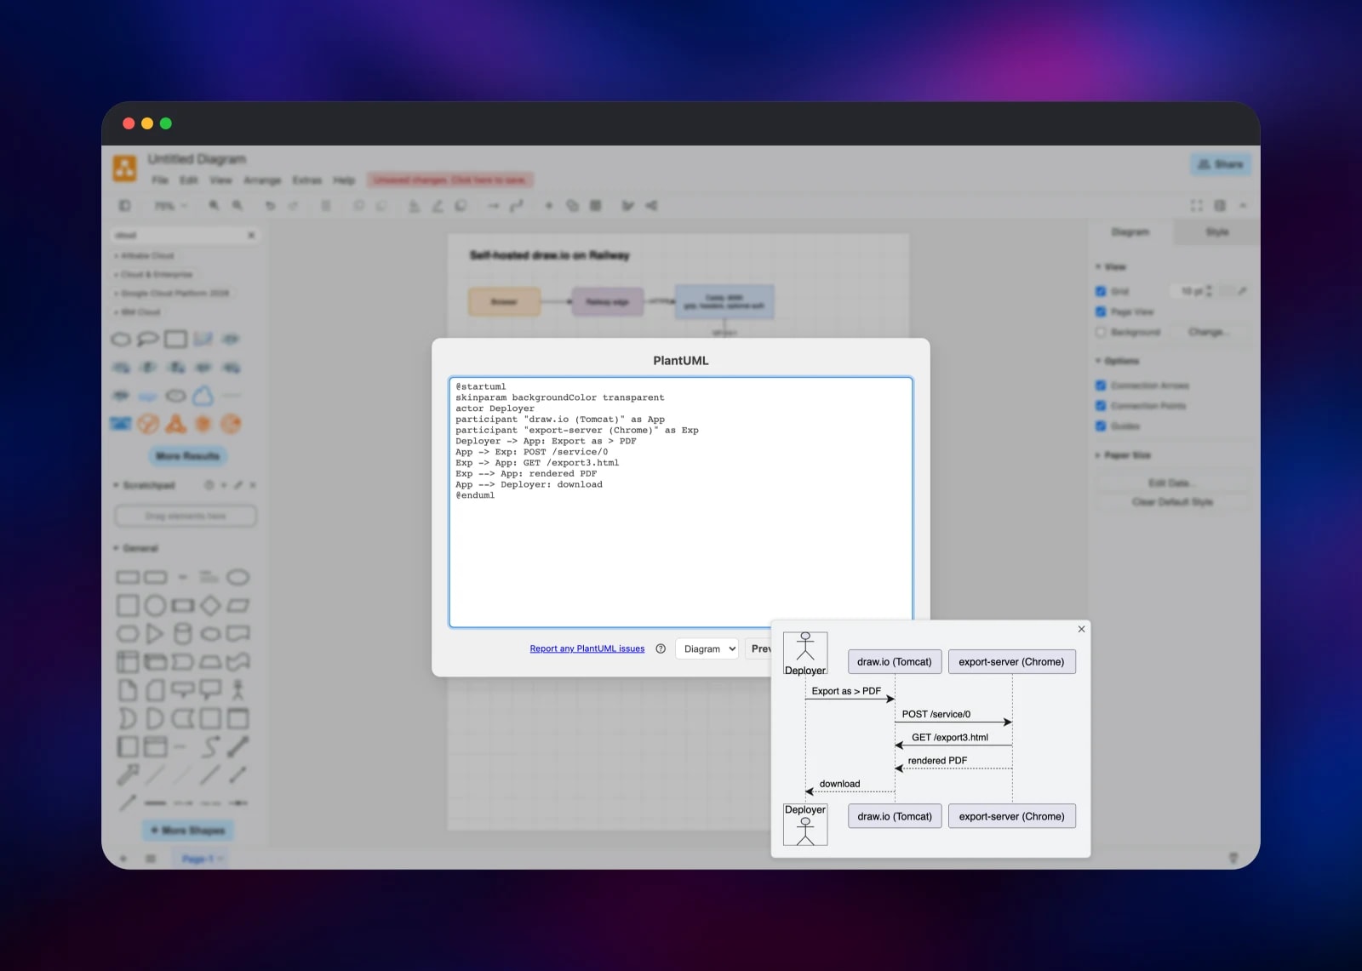Image resolution: width=1362 pixels, height=971 pixels.
Task: Collapse the toolbar with the up chevron
Action: [1243, 205]
